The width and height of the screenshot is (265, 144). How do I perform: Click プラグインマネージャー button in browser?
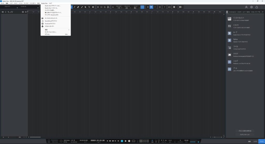pyautogui.click(x=245, y=135)
